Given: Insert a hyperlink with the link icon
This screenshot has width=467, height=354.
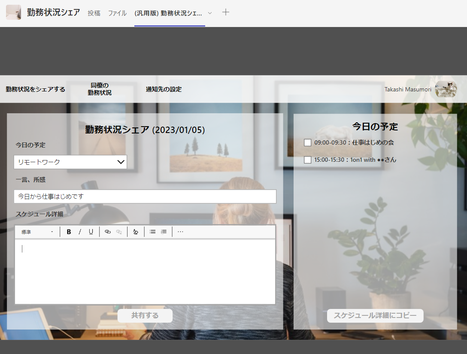Looking at the screenshot, I should pyautogui.click(x=107, y=232).
